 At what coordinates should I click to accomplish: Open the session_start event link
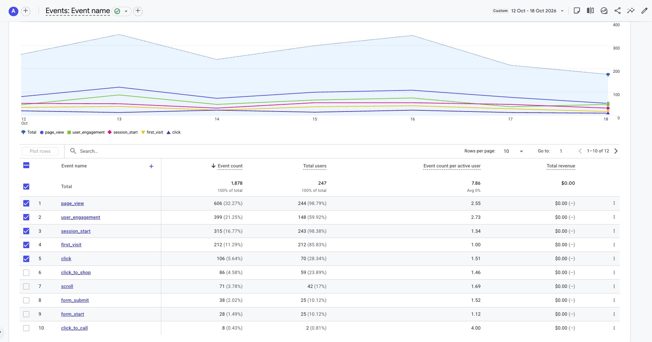tap(76, 231)
